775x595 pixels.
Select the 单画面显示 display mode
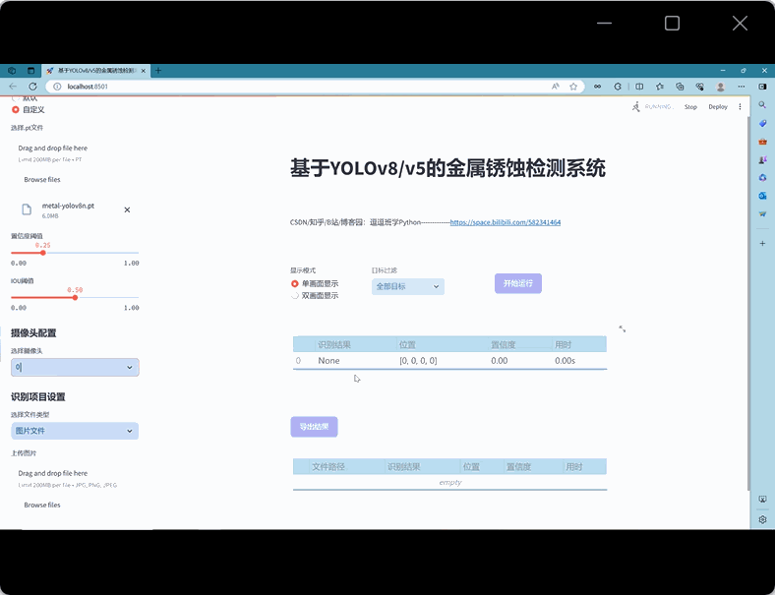click(x=315, y=283)
